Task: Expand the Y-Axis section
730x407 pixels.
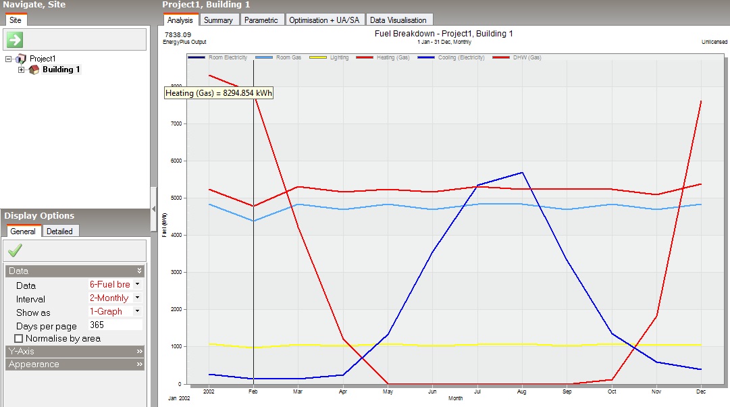Action: [74, 351]
